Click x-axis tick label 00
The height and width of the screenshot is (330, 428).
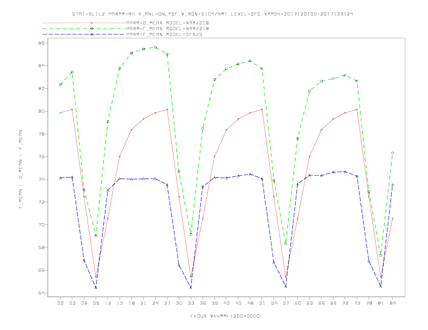tap(61, 303)
